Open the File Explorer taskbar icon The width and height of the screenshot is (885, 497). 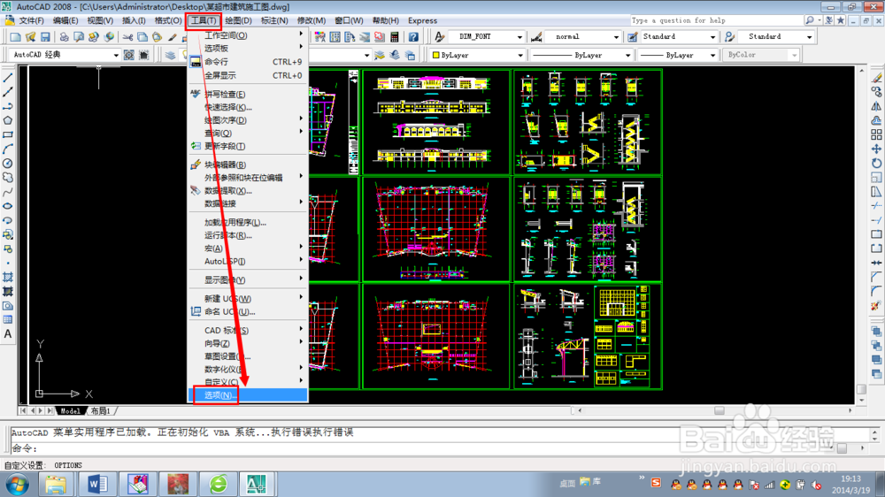pos(55,484)
